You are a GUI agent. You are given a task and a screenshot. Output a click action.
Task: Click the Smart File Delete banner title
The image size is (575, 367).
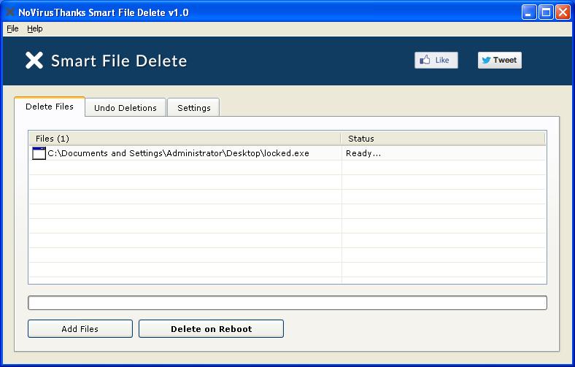(119, 61)
